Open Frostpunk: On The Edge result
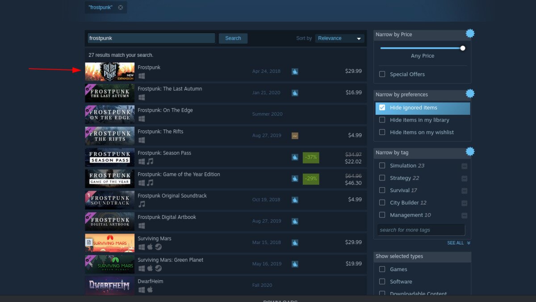The width and height of the screenshot is (536, 302). point(226,114)
